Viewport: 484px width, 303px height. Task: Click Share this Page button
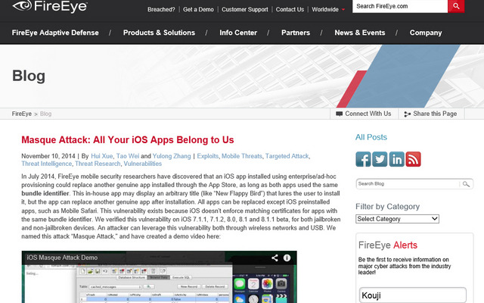(x=431, y=114)
